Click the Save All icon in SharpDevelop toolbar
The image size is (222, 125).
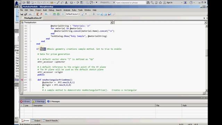(26, 14)
